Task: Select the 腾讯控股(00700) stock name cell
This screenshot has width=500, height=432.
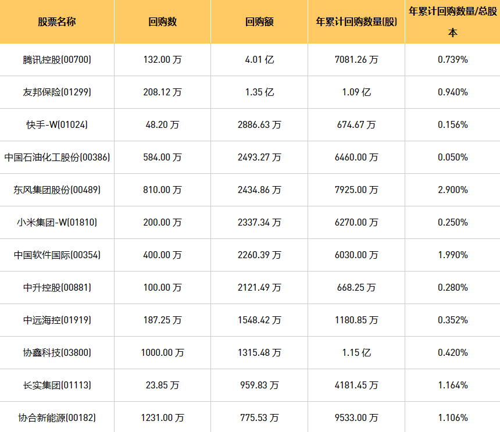Action: pos(57,60)
